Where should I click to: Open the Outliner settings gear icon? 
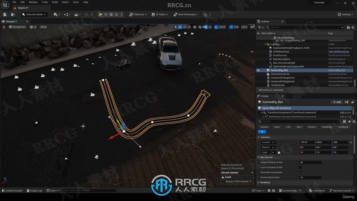353,27
